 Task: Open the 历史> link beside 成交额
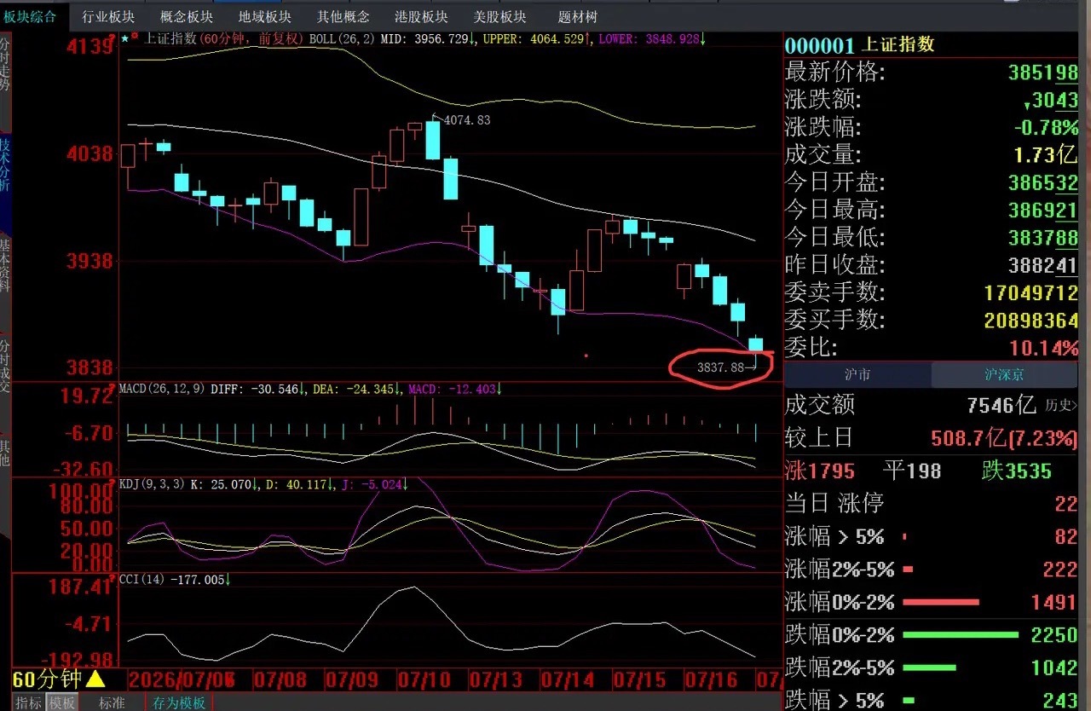[x=1061, y=405]
